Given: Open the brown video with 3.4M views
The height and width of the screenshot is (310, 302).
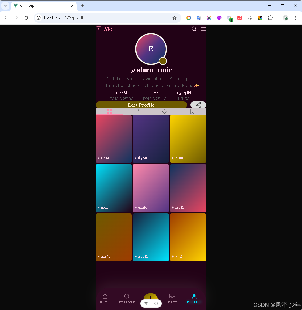Looking at the screenshot, I should click(114, 237).
